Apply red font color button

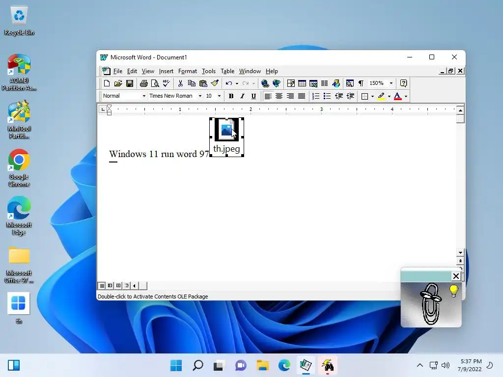click(397, 96)
